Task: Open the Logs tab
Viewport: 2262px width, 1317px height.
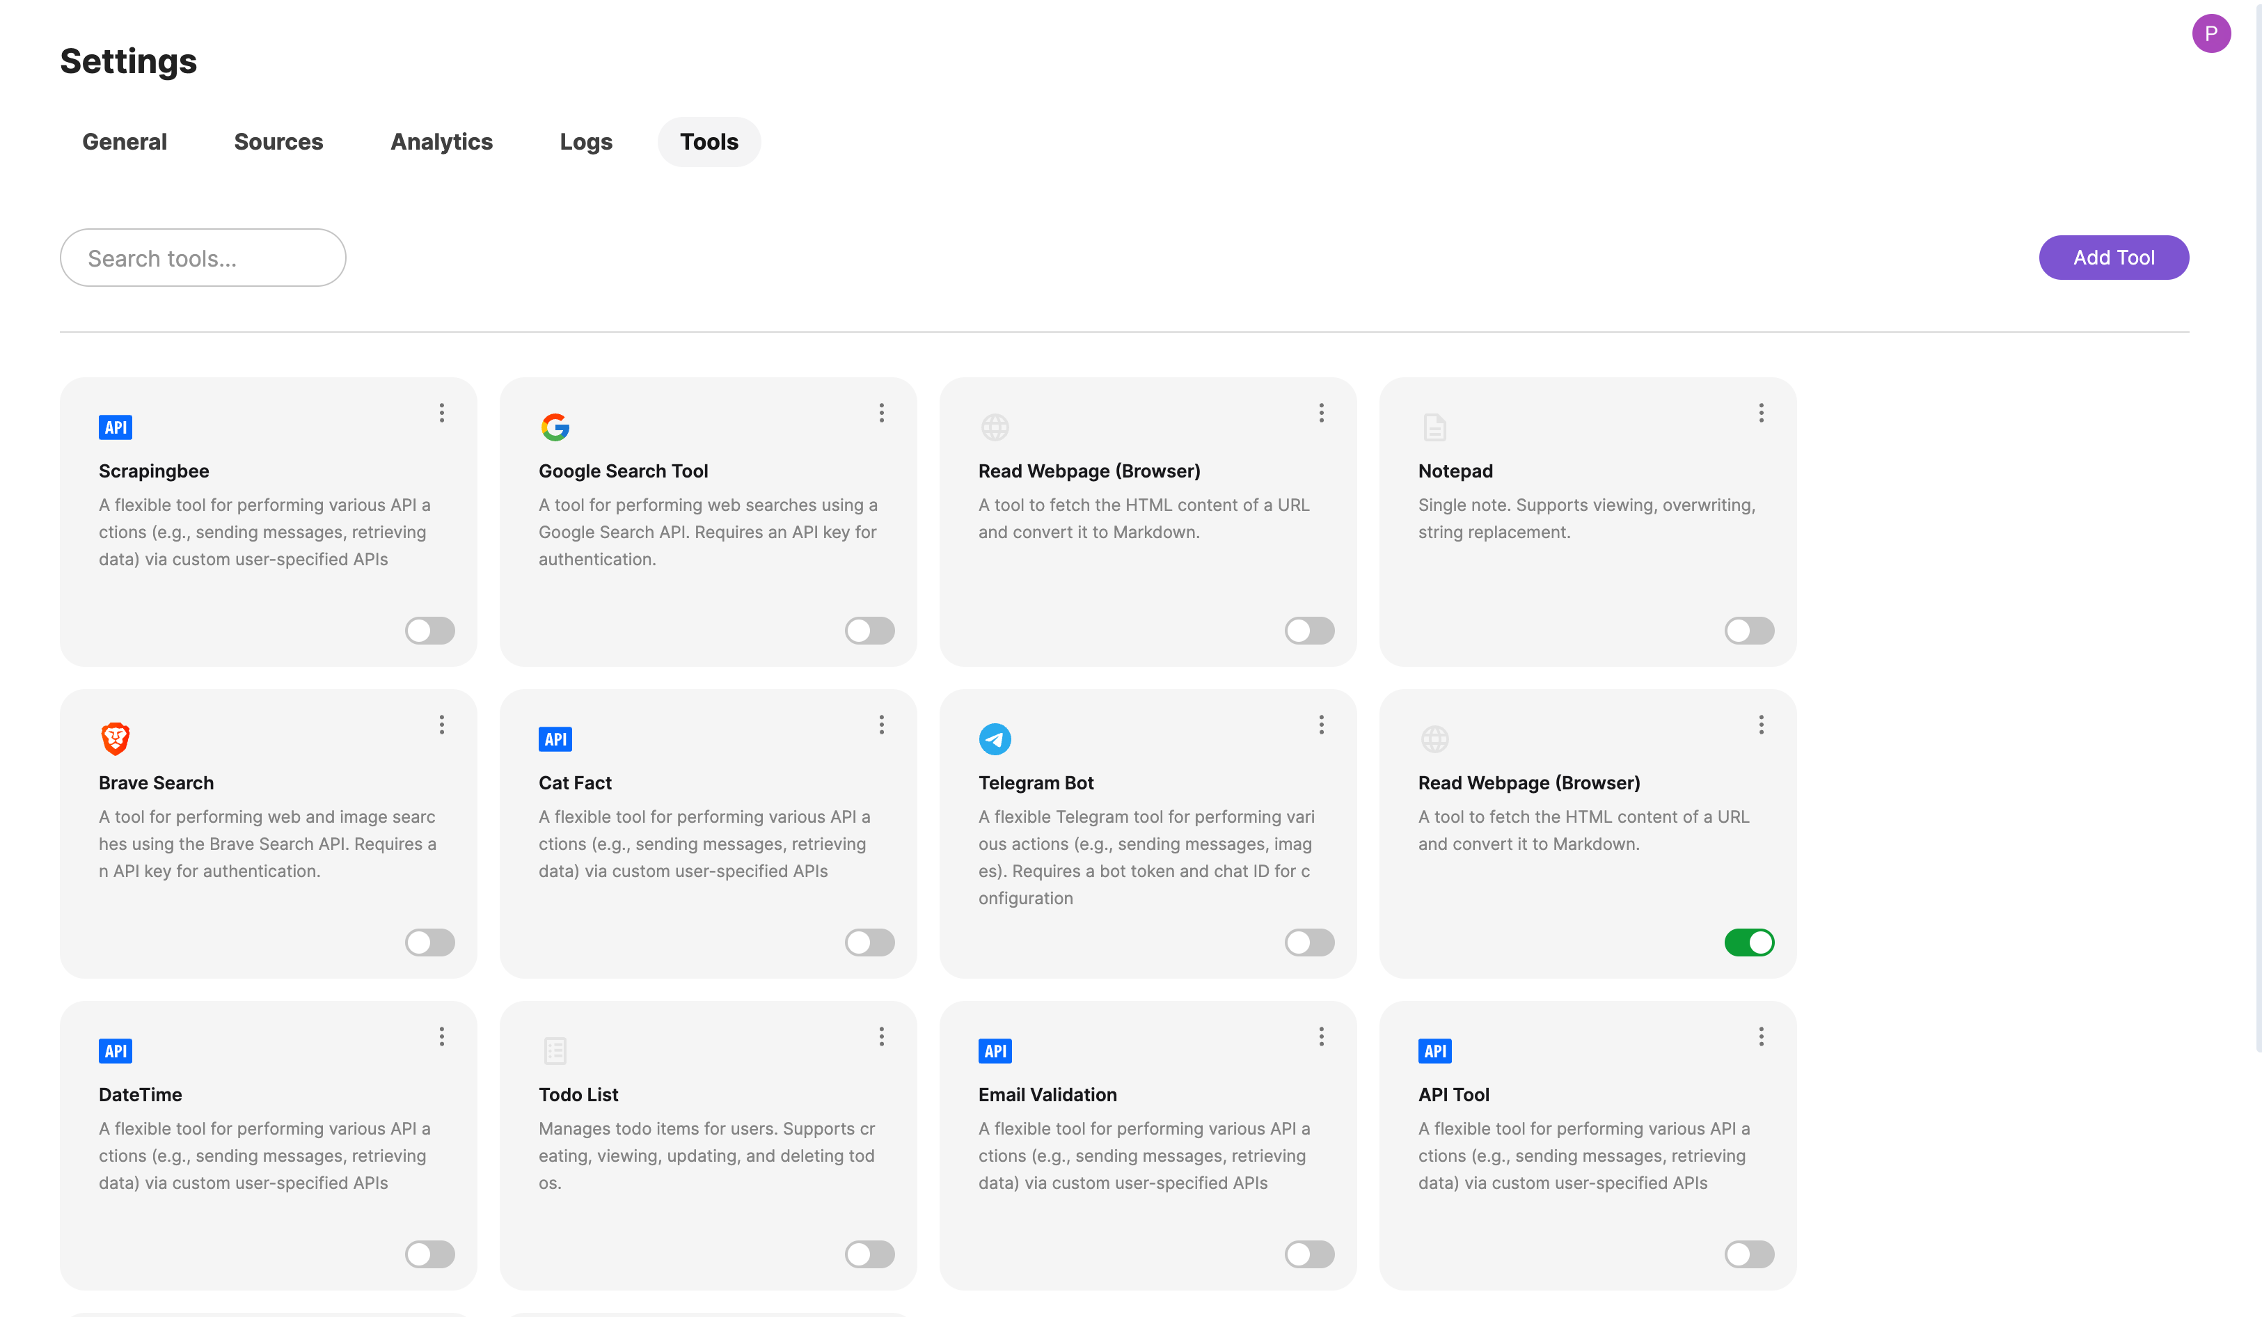Action: (585, 142)
